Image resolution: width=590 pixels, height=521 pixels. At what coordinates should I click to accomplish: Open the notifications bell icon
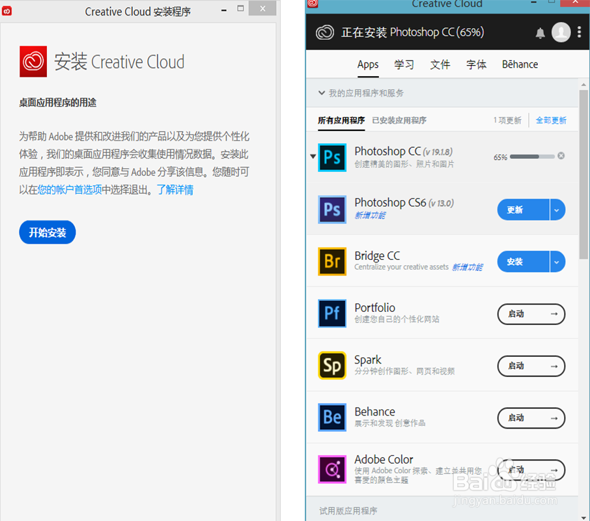pos(541,32)
